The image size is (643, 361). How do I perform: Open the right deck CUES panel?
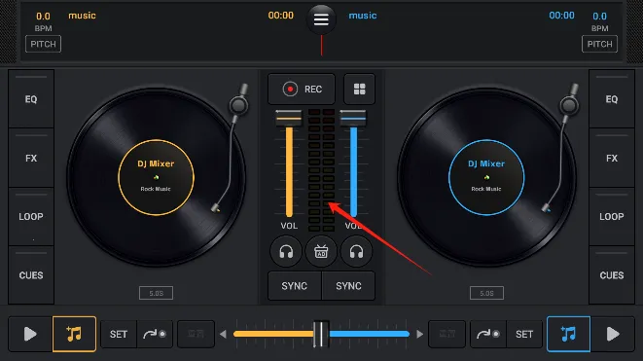pyautogui.click(x=612, y=274)
